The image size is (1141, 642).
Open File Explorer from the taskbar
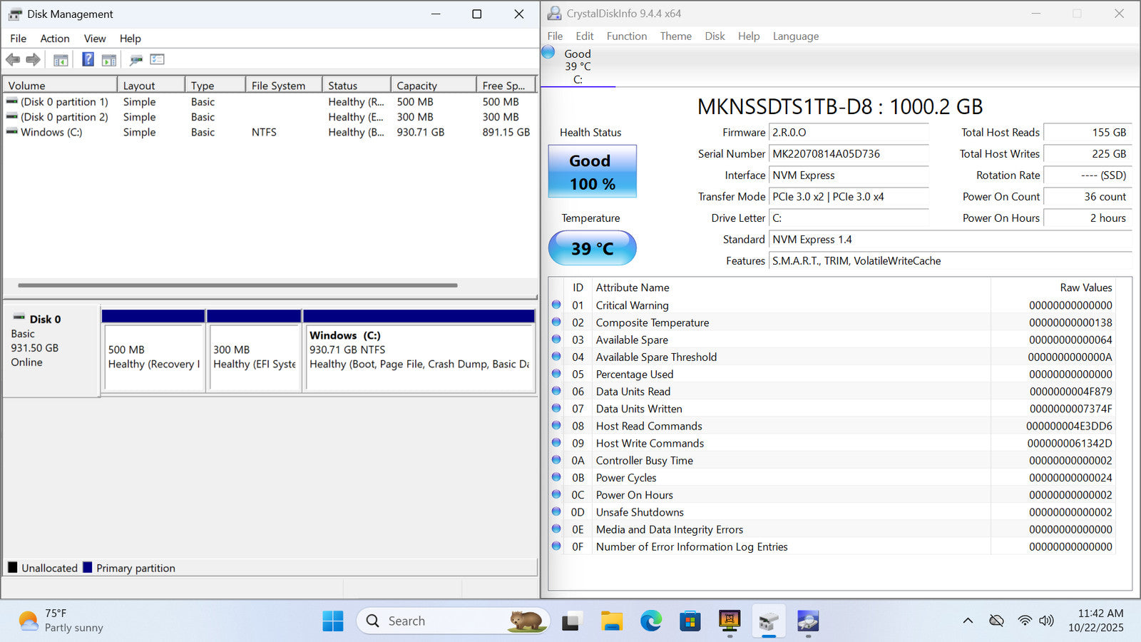[611, 621]
